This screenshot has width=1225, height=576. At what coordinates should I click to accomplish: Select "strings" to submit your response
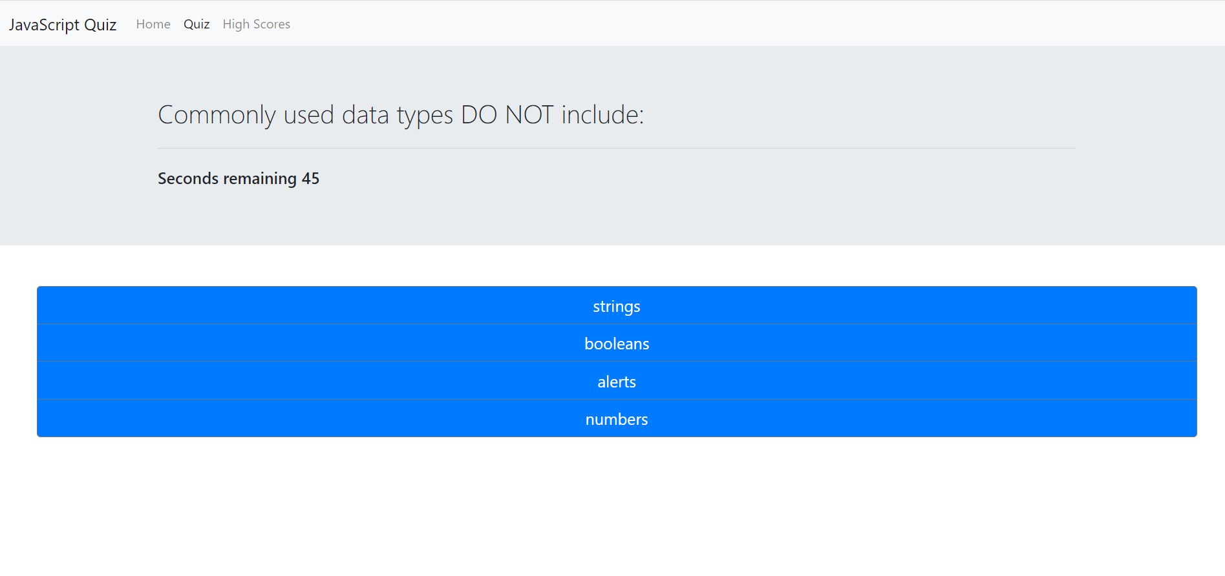tap(616, 306)
